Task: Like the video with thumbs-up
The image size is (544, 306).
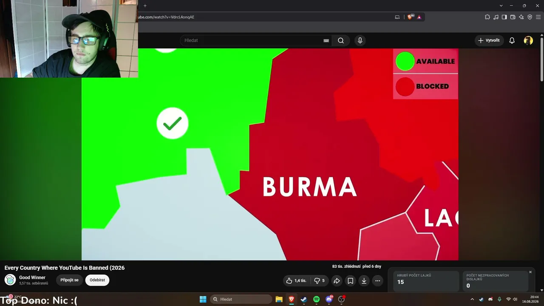Action: (x=296, y=280)
